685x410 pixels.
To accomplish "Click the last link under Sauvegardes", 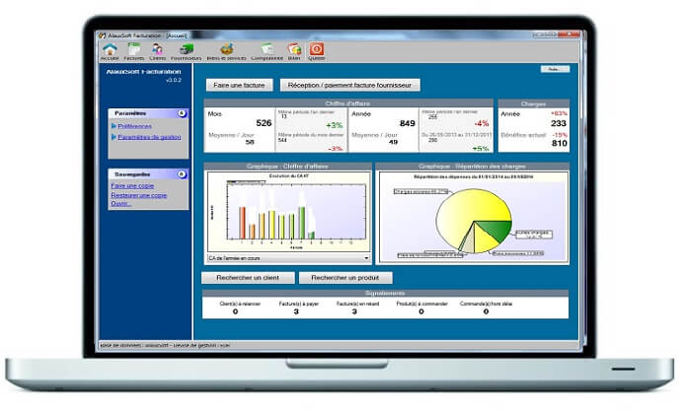I will [121, 204].
